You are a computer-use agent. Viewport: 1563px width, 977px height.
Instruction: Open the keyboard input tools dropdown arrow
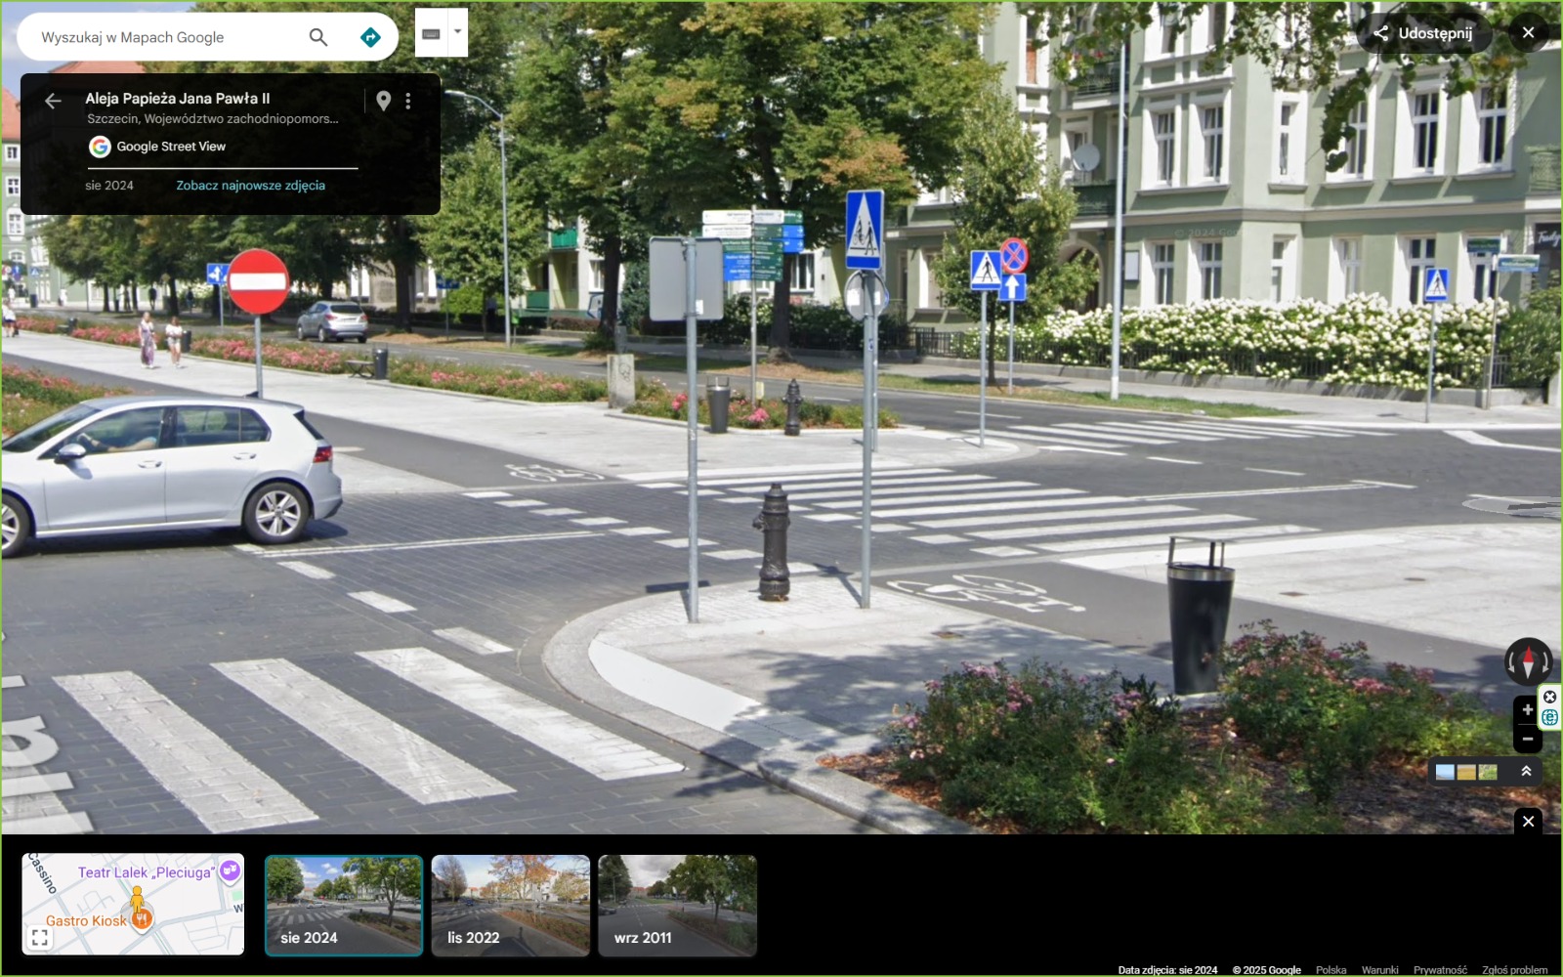click(457, 32)
